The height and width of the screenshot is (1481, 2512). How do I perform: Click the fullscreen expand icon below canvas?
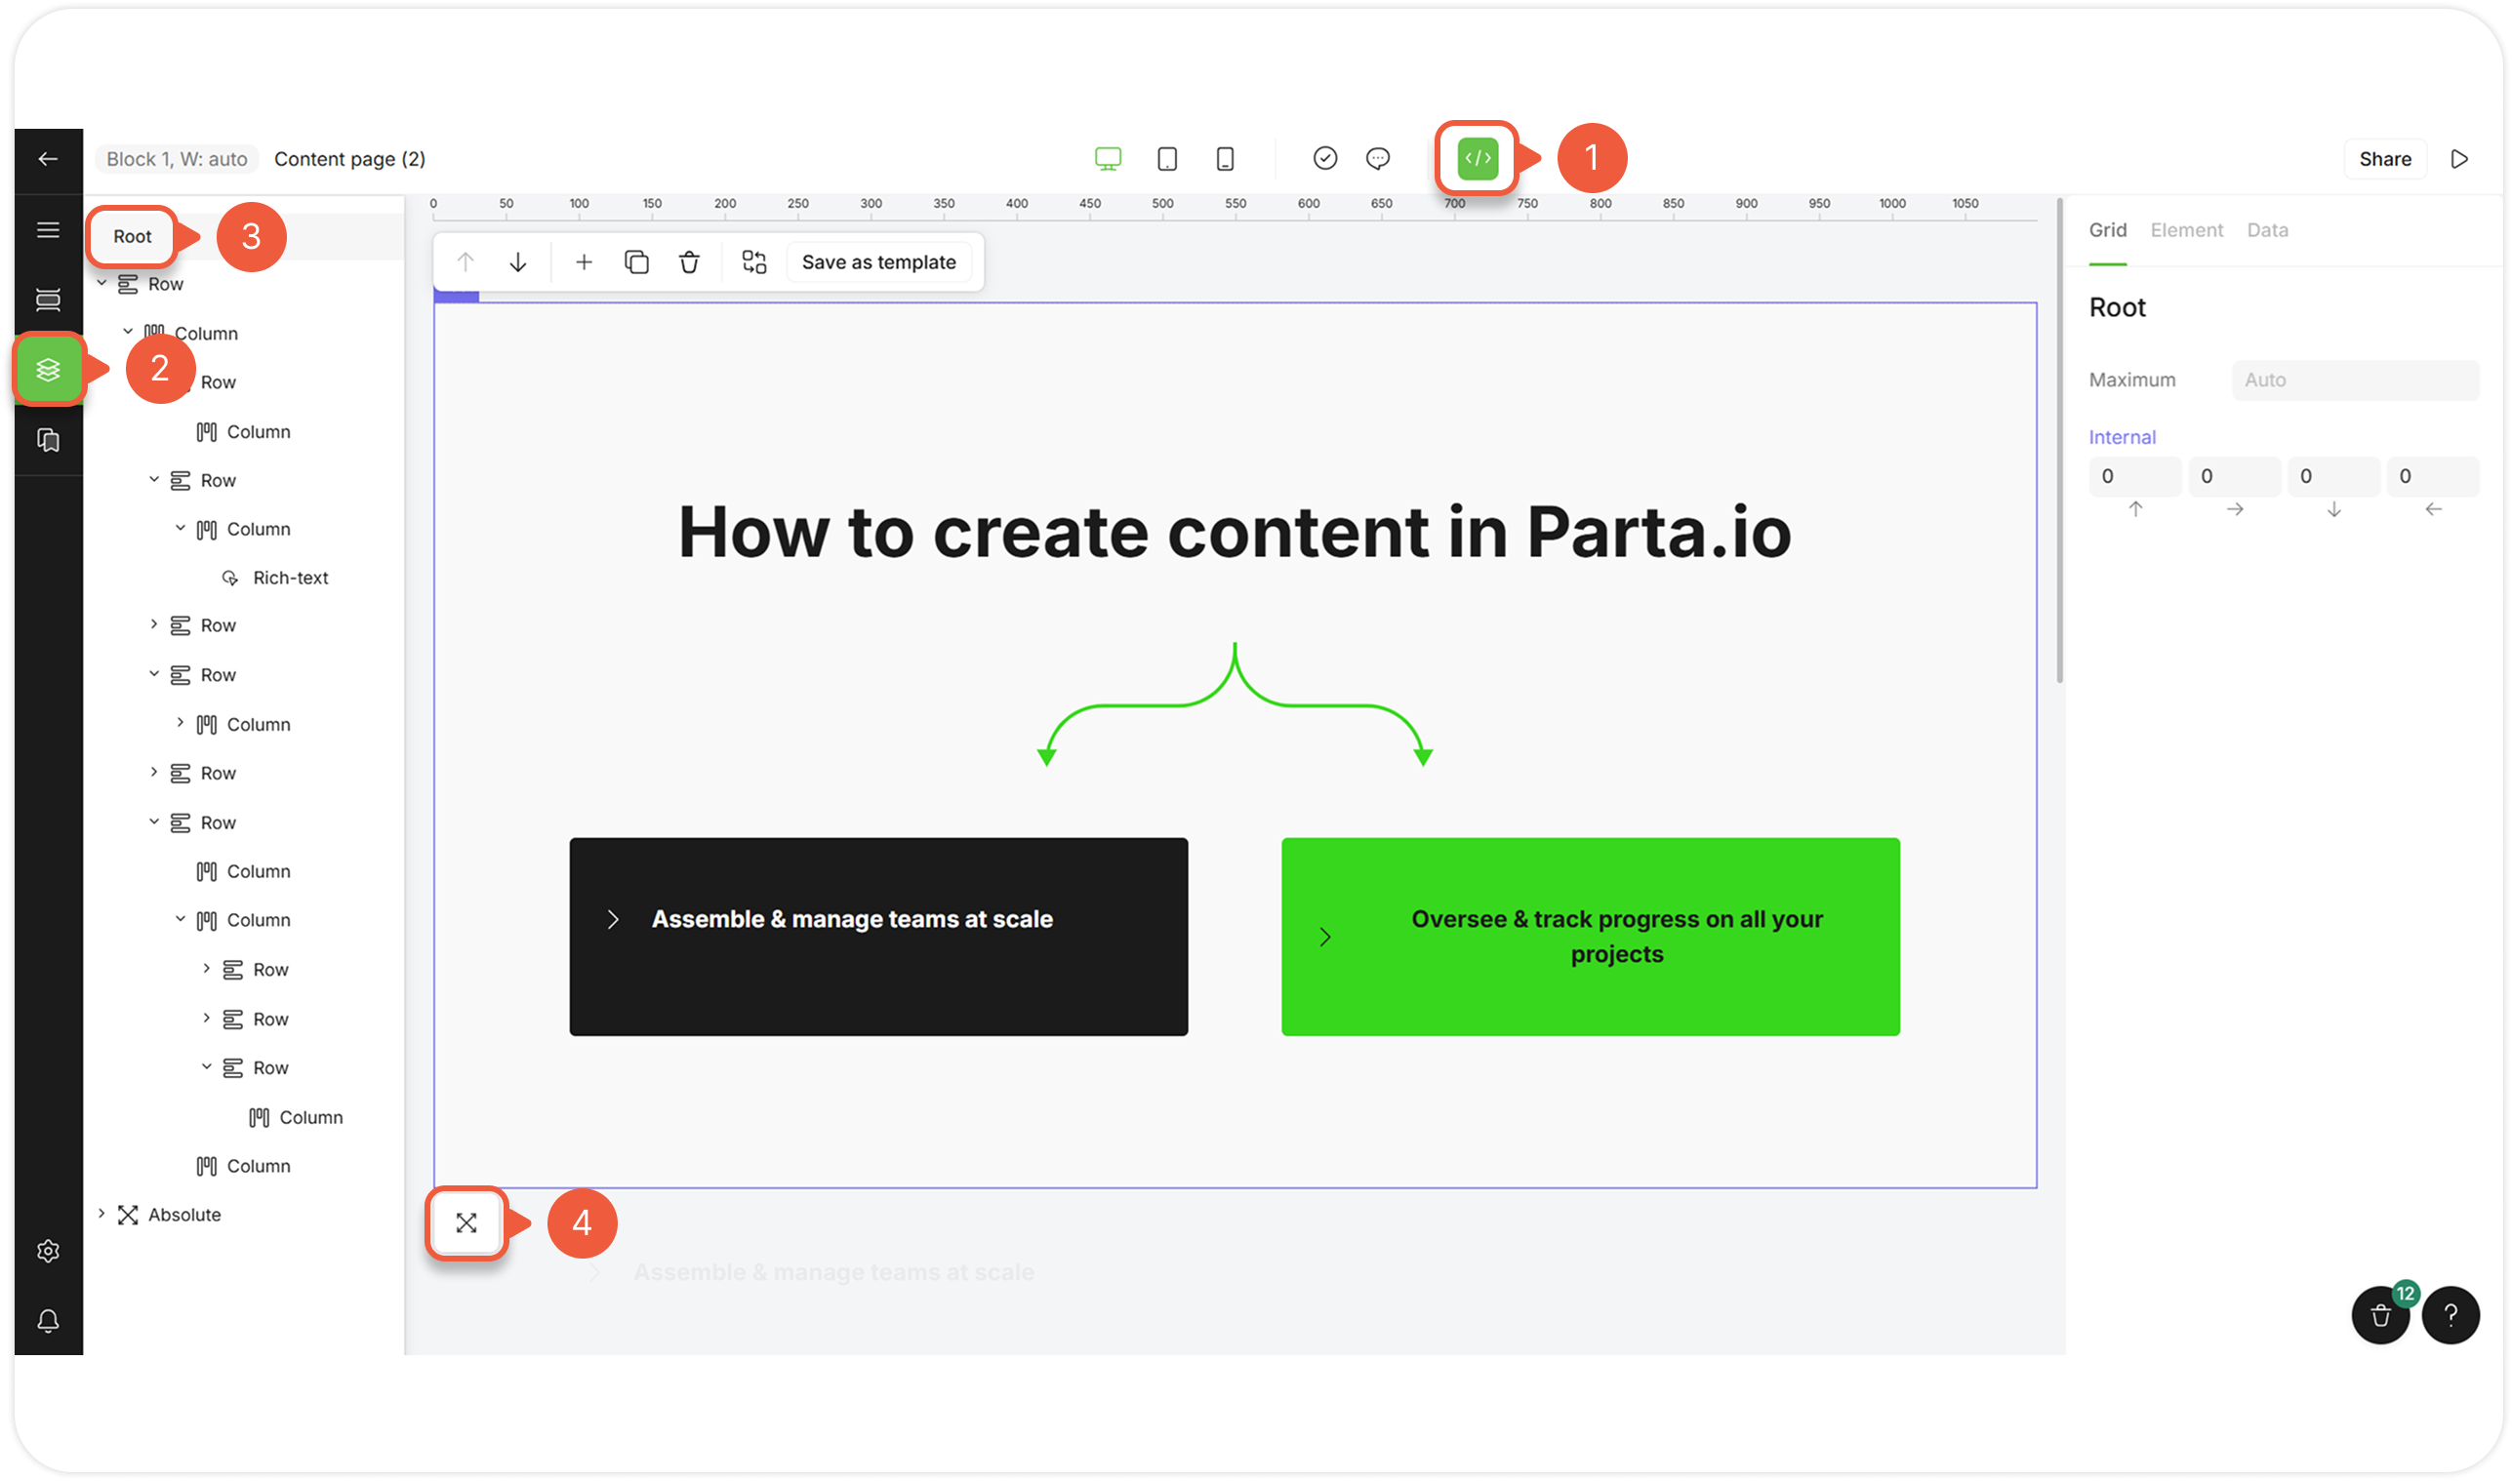tap(466, 1222)
